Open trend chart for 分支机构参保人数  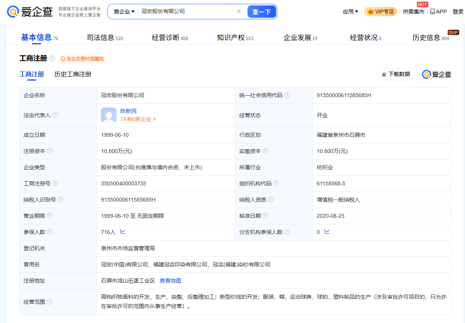click(327, 232)
